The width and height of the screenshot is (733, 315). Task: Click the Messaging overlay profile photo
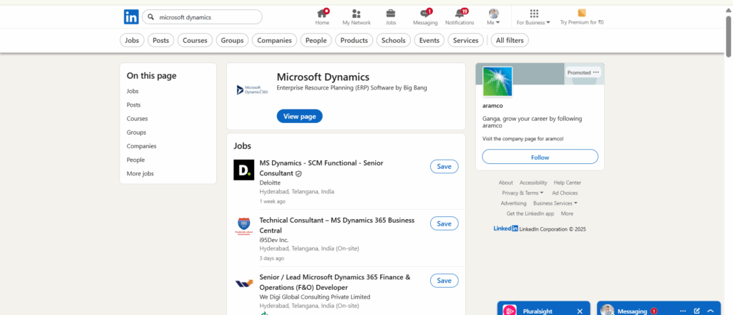(607, 310)
